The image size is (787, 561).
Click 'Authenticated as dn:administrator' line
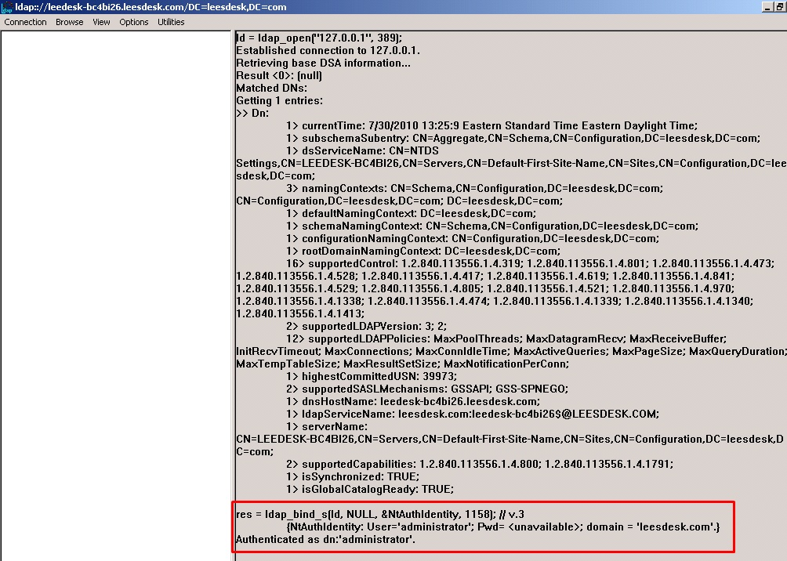325,539
